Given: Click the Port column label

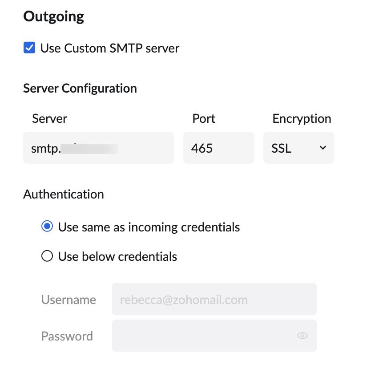Looking at the screenshot, I should (x=204, y=119).
